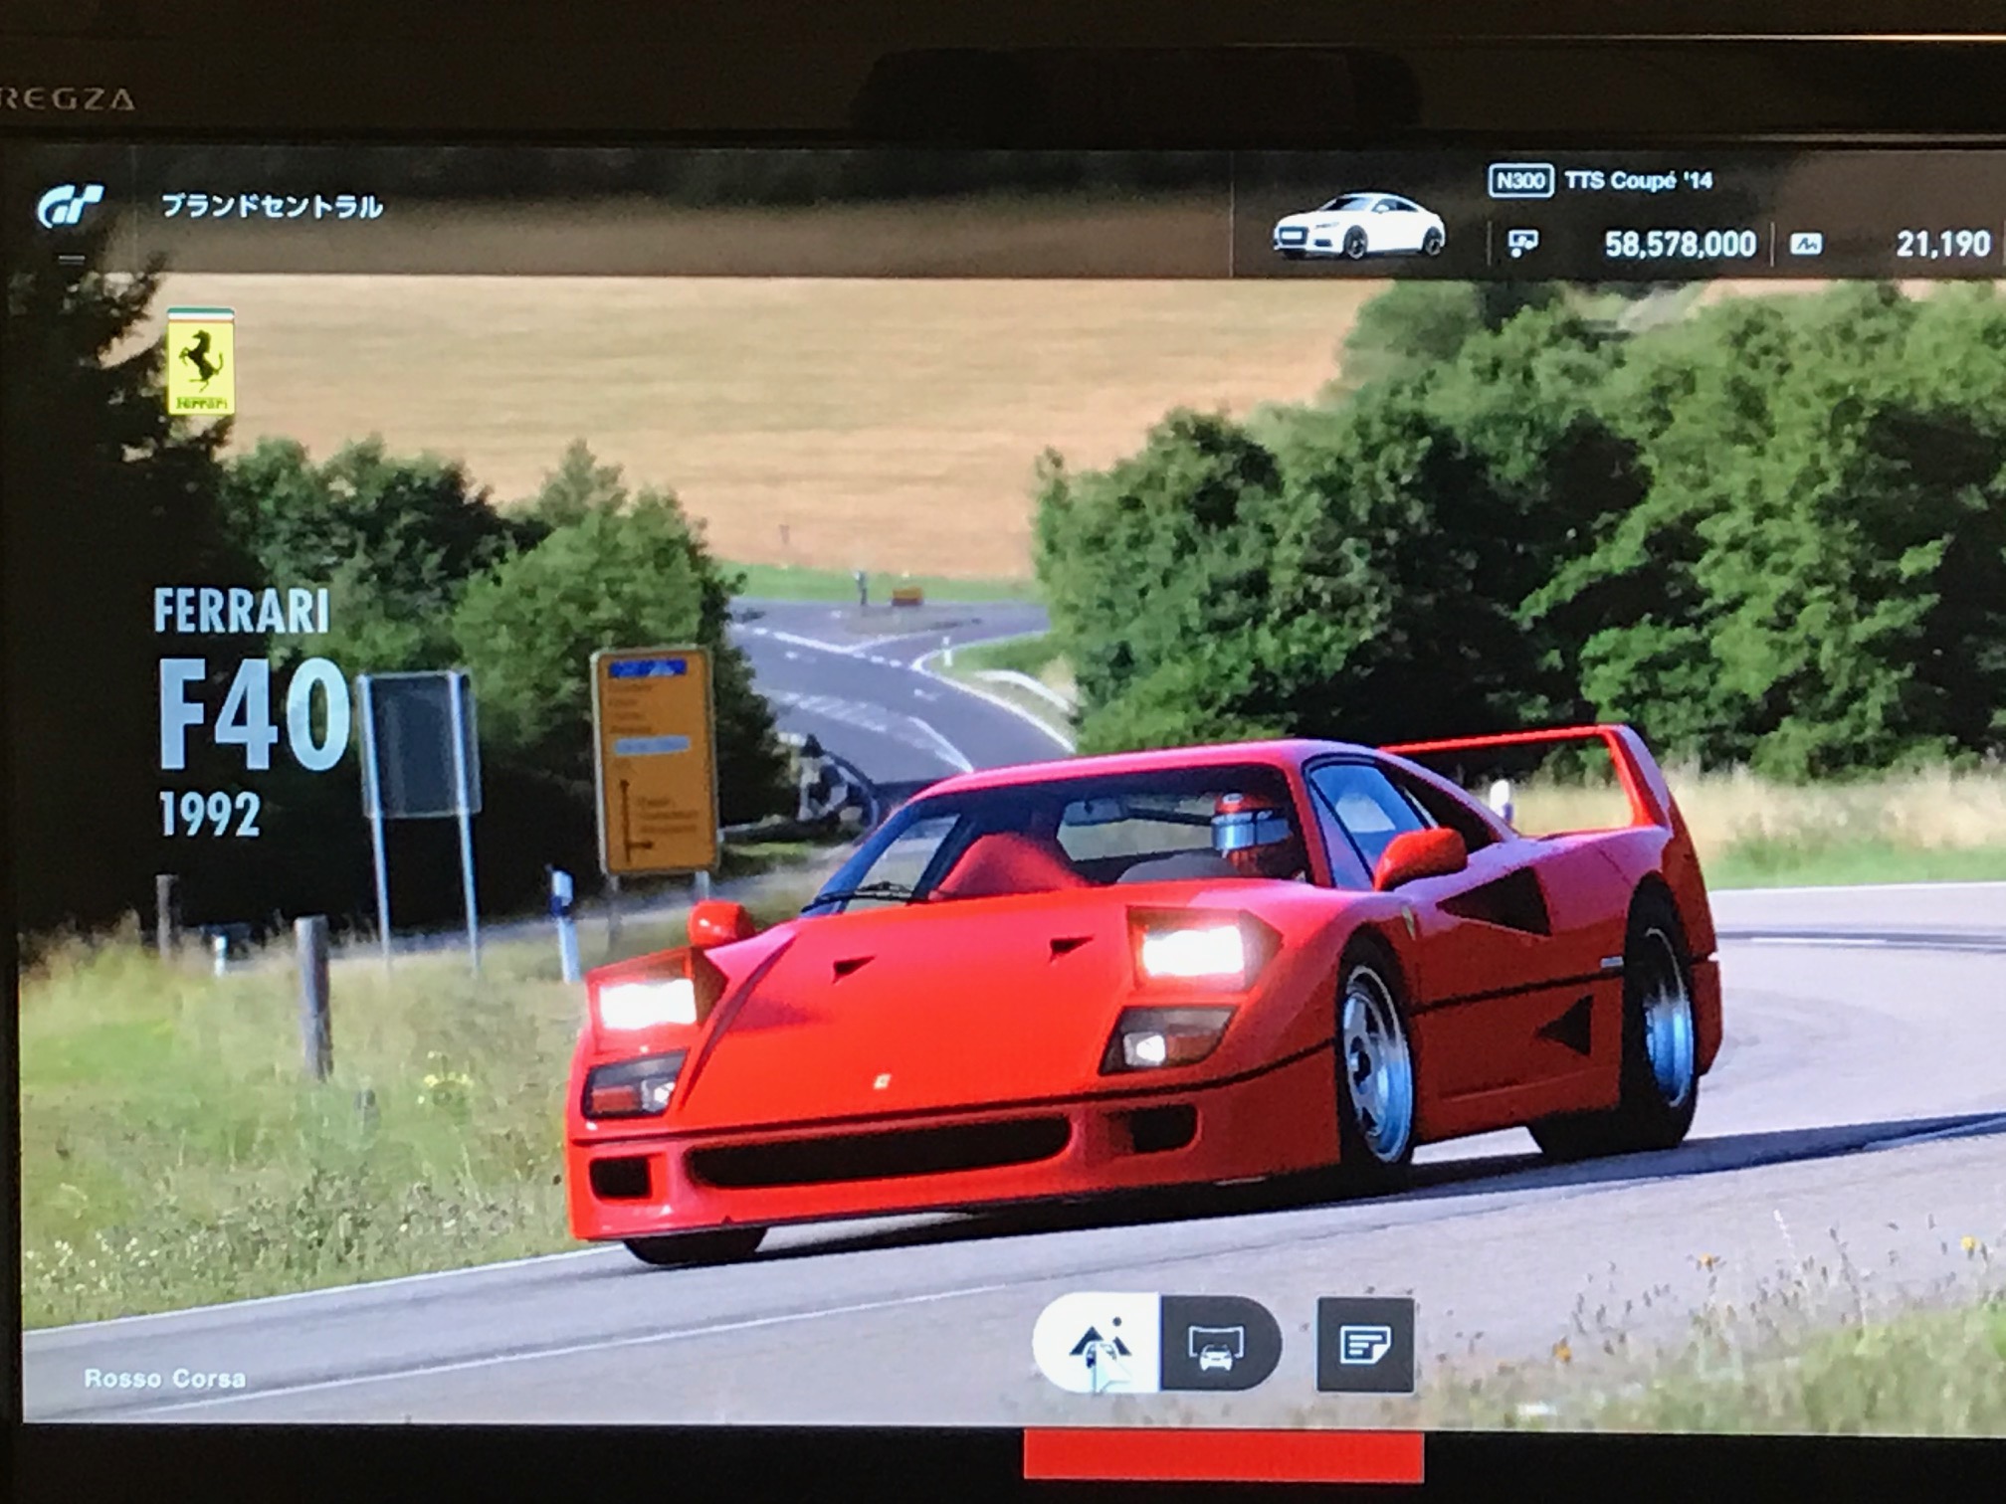Screen dimensions: 2006x1504
Task: Click the Ferrari prancing horse badge
Action: 201,361
